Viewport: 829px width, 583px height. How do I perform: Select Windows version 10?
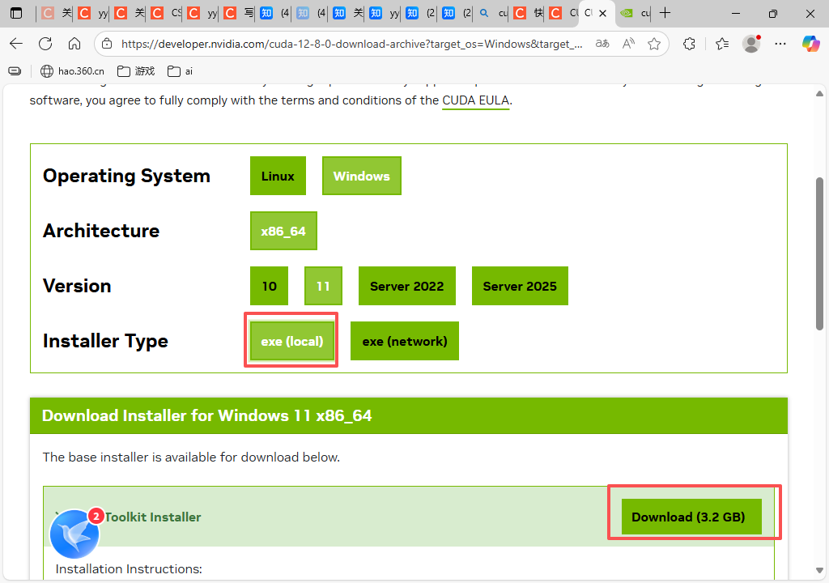point(269,286)
